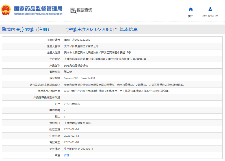Click the 其他内容 label cell
Screen dimensions: 225x161
(x=32, y=110)
